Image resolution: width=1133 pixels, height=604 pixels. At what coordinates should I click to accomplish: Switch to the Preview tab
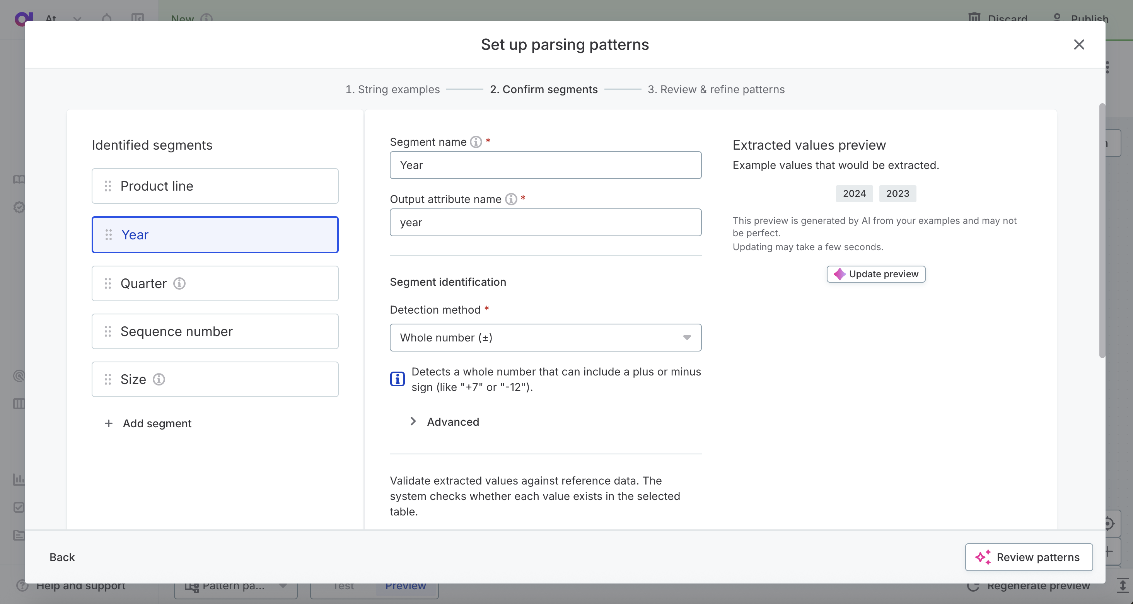point(405,586)
